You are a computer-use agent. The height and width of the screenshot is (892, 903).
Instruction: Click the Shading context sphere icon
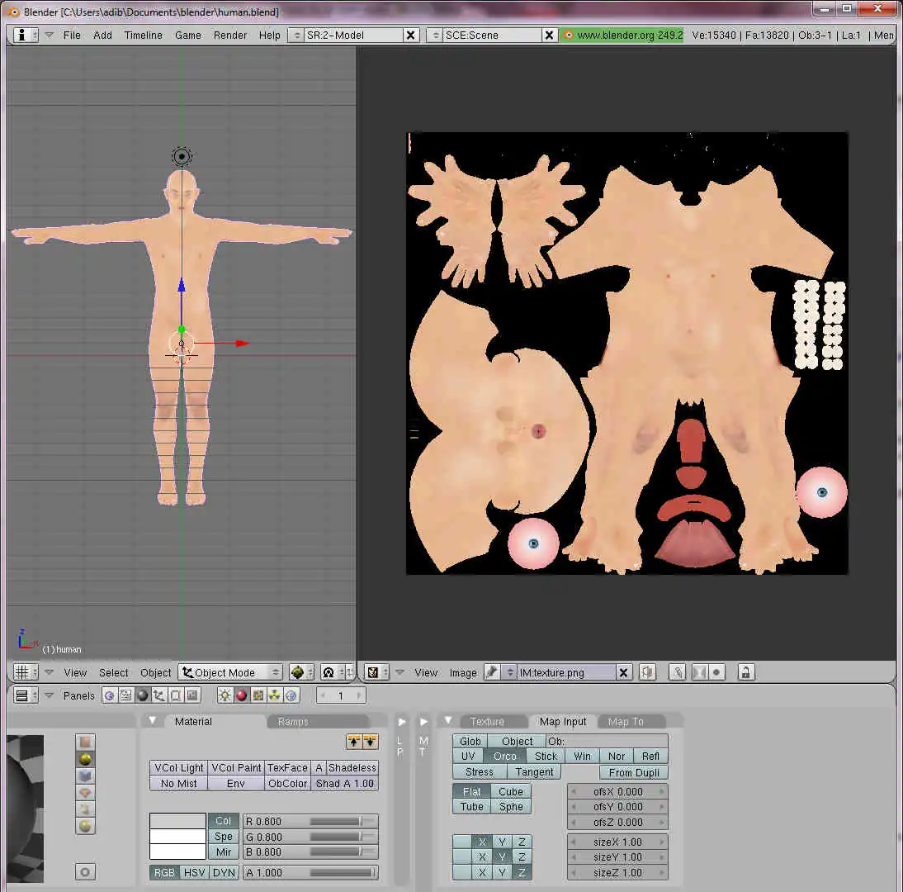click(143, 695)
